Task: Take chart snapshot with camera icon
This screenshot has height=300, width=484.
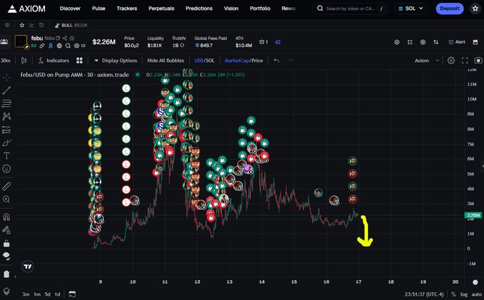Action: point(478,61)
